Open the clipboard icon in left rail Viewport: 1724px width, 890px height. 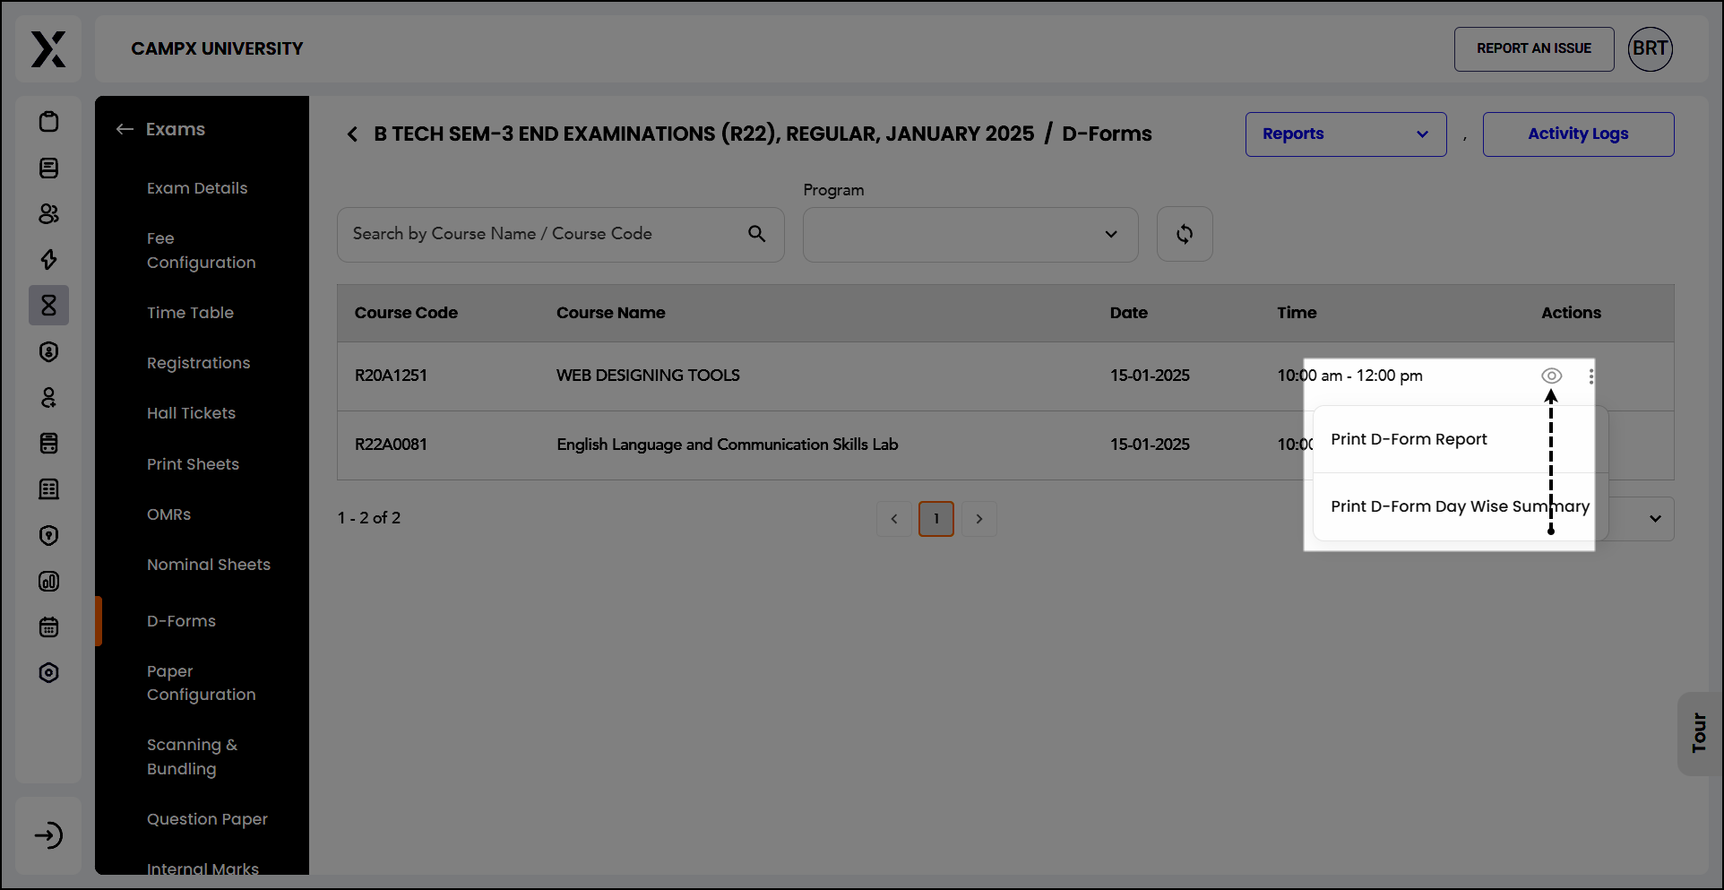49,121
